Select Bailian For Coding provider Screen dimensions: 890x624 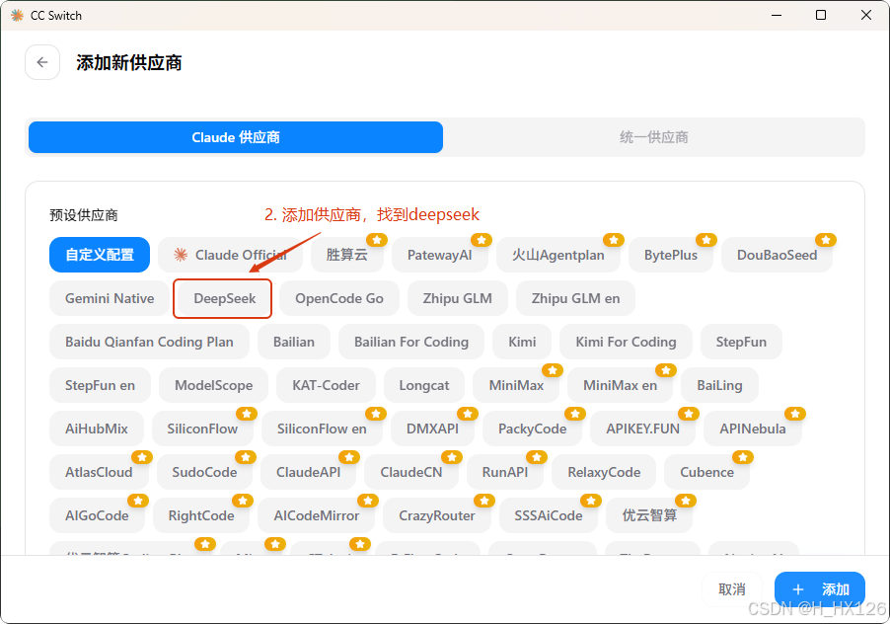411,342
